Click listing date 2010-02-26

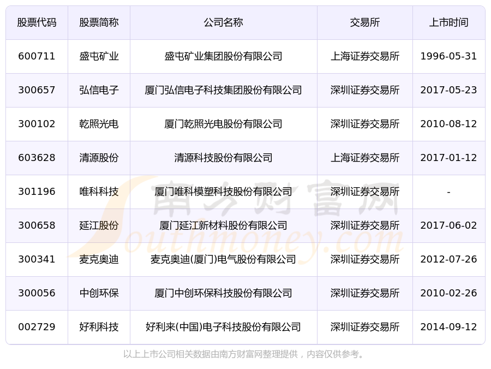[449, 293]
